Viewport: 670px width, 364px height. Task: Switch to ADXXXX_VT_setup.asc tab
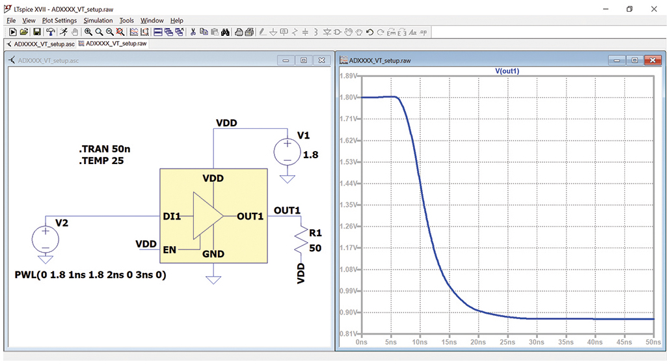[x=40, y=44]
